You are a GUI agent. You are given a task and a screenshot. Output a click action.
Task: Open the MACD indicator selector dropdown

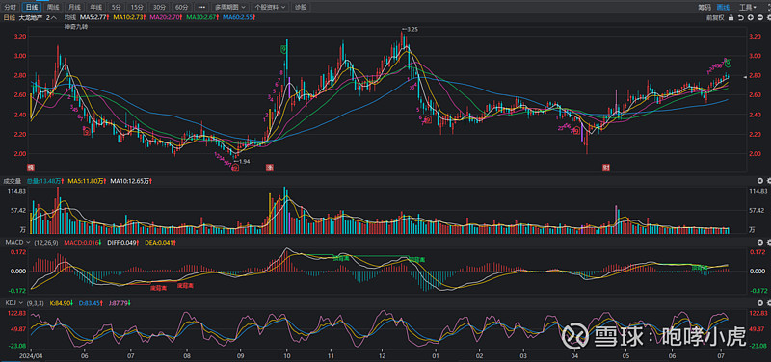(x=17, y=243)
